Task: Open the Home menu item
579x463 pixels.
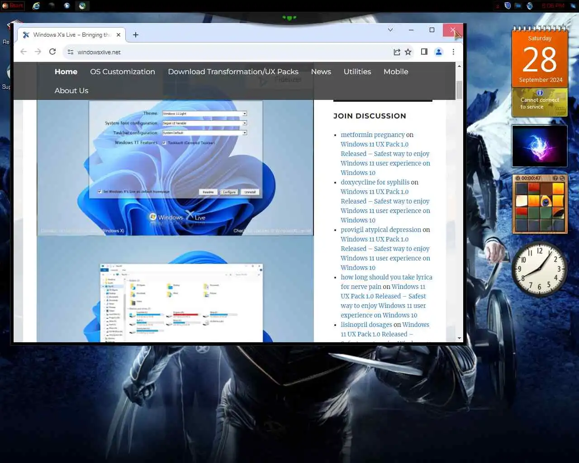Action: (66, 71)
